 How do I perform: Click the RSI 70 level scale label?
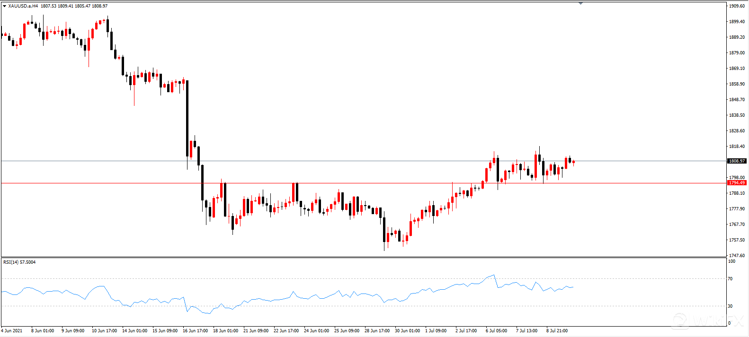pos(731,279)
